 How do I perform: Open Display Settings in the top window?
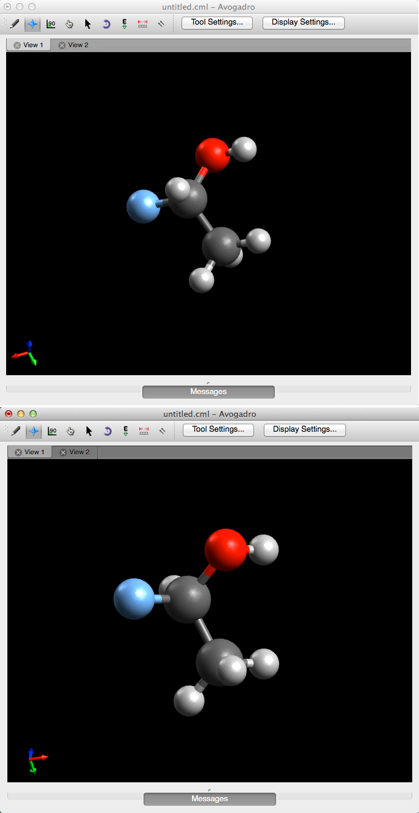pos(303,23)
